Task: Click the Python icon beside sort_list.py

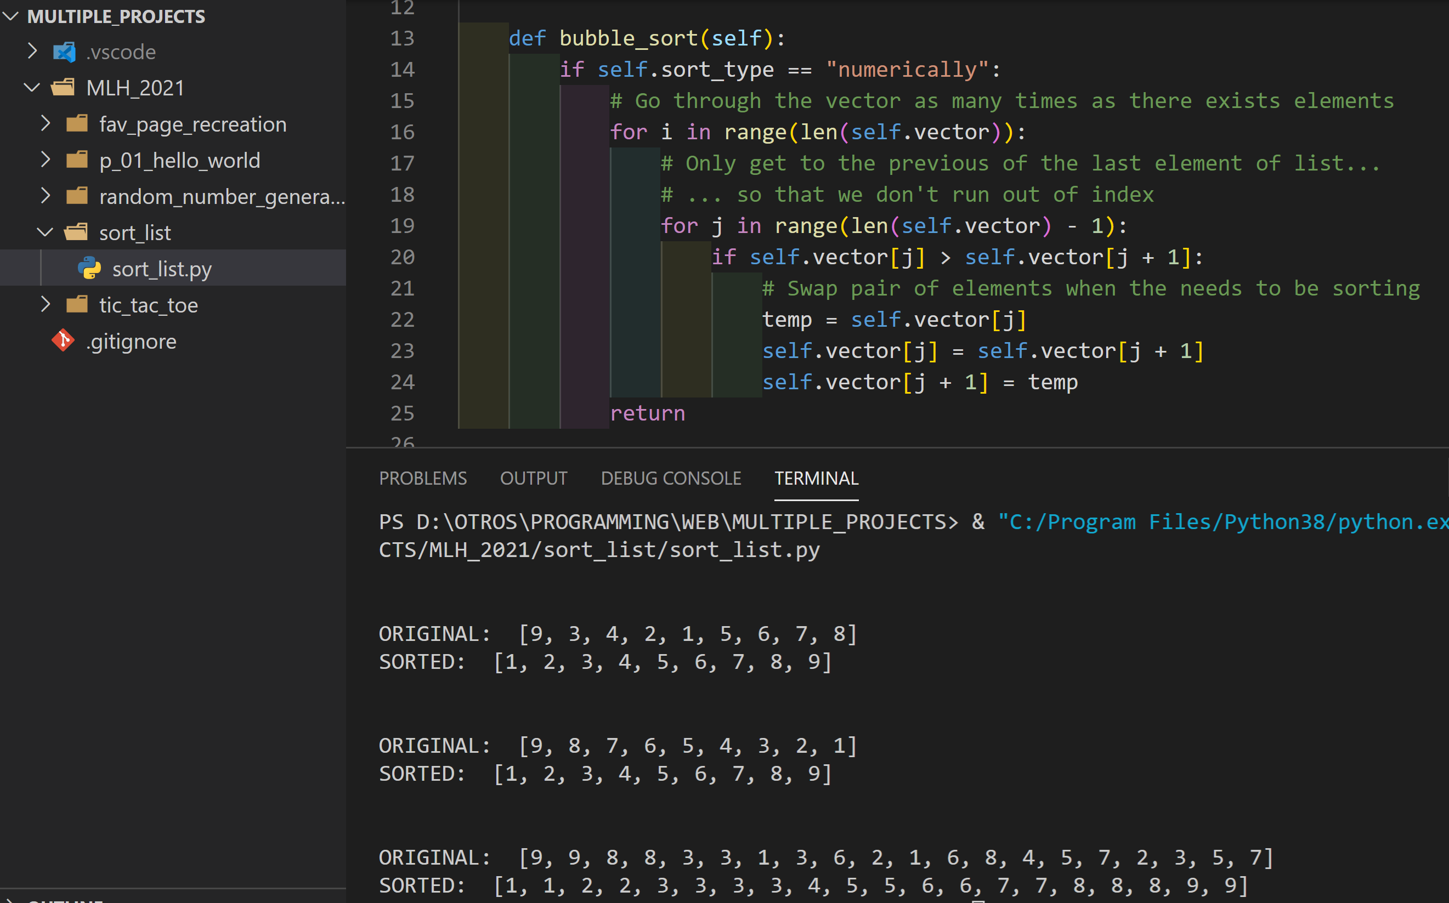Action: (89, 269)
